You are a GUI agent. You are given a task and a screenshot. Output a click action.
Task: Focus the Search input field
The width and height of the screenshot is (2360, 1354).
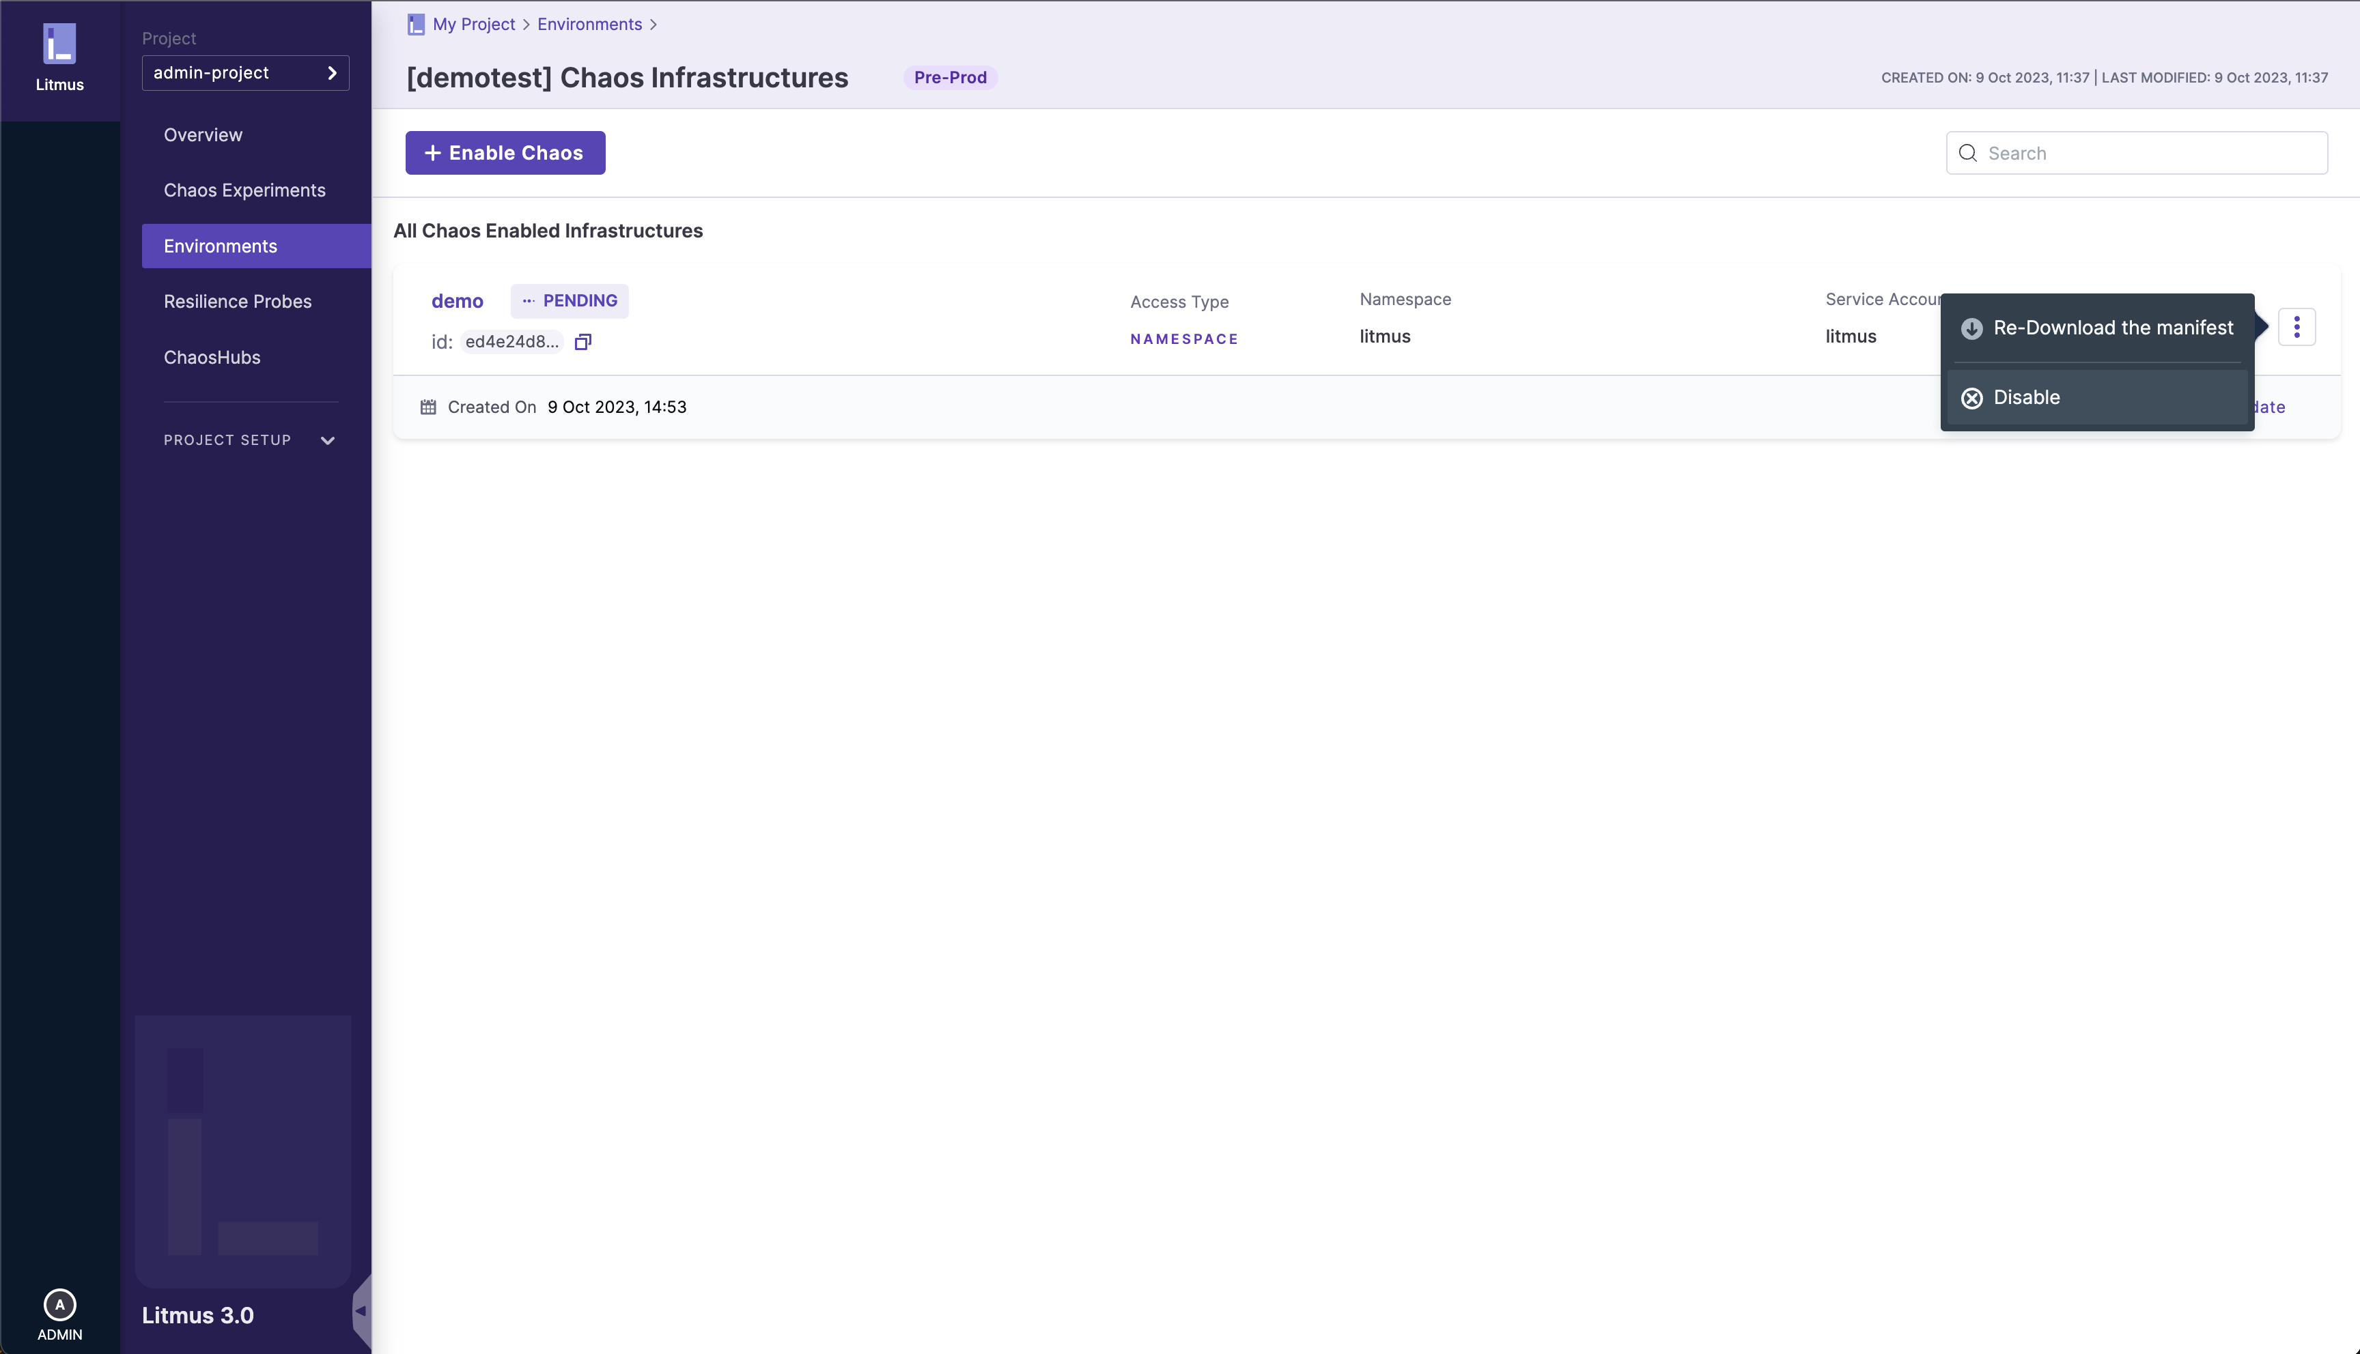(2149, 154)
